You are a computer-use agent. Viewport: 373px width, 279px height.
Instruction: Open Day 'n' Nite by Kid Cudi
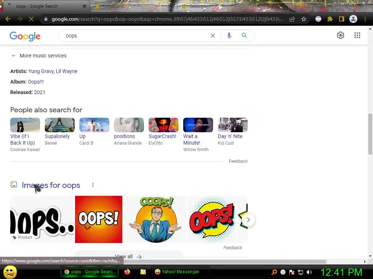point(233,132)
